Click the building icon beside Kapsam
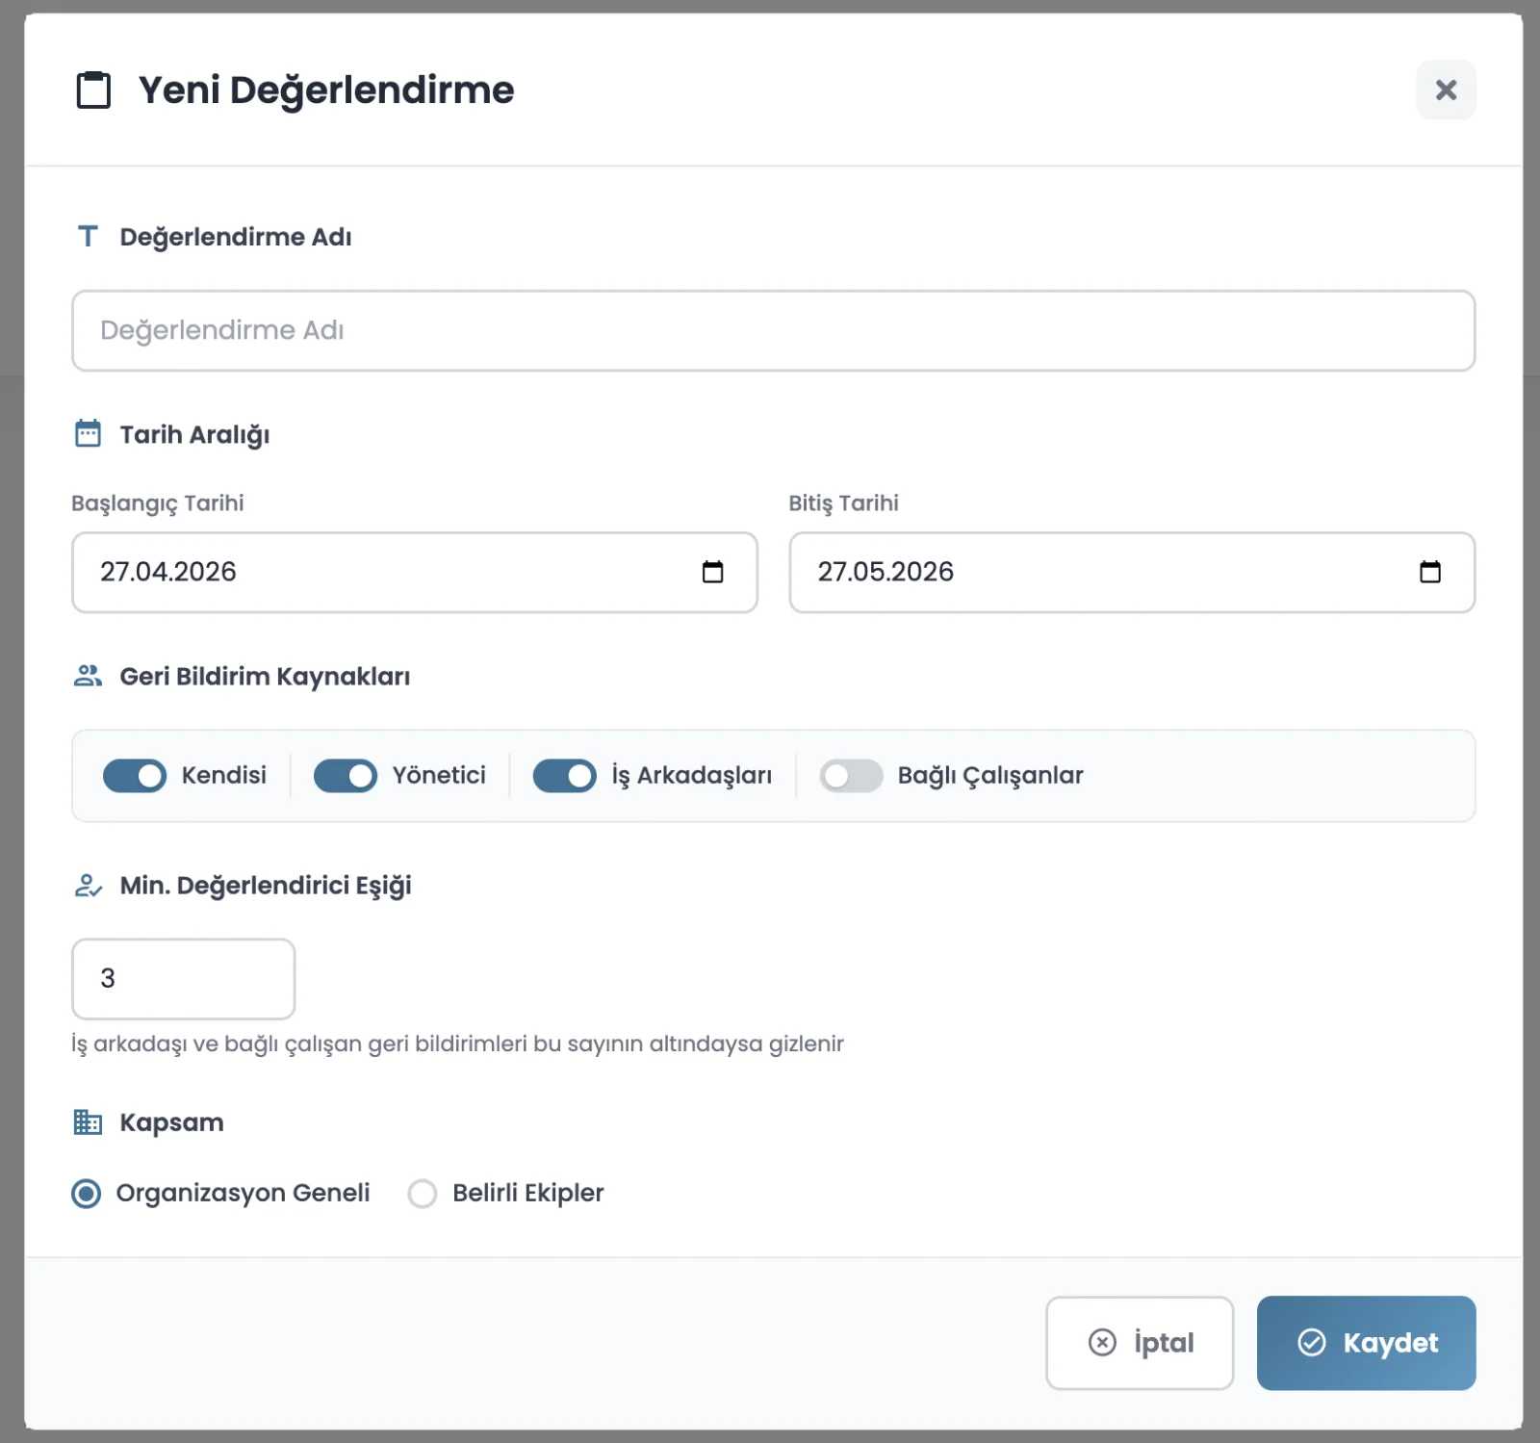 (x=87, y=1121)
